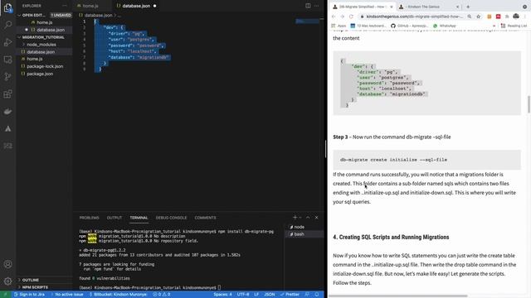Screen dimensions: 531x298
Task: Click No active issue status item
Action: (x=66, y=295)
